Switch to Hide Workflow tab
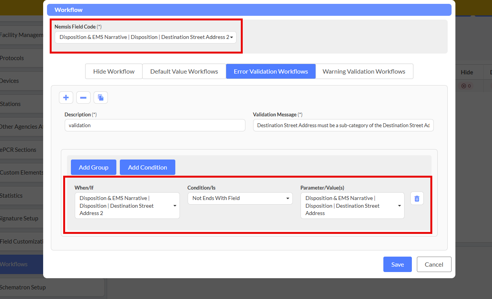The width and height of the screenshot is (492, 299). (114, 71)
